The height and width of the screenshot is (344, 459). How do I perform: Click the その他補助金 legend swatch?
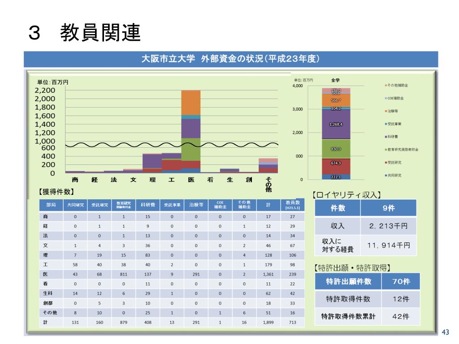[386, 86]
